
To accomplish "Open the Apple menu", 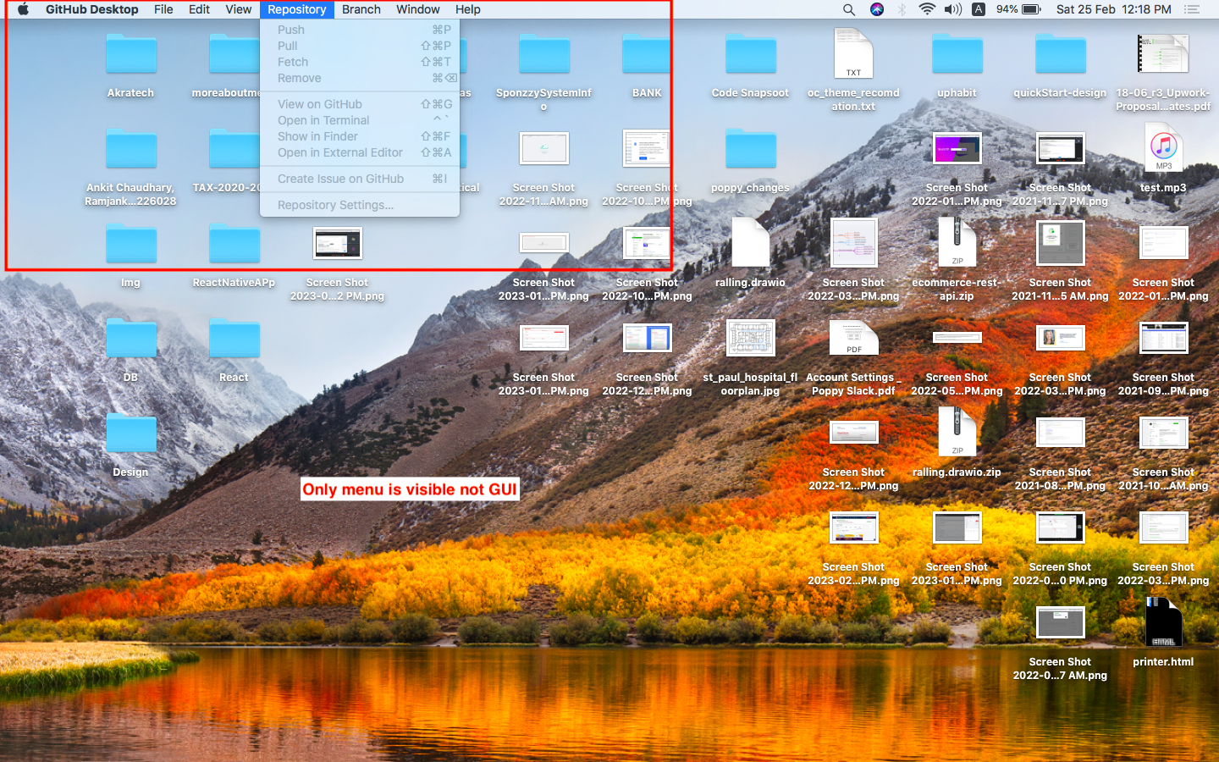I will (23, 9).
